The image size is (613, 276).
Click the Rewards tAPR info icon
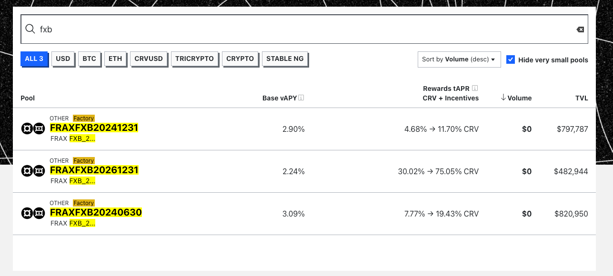(474, 89)
